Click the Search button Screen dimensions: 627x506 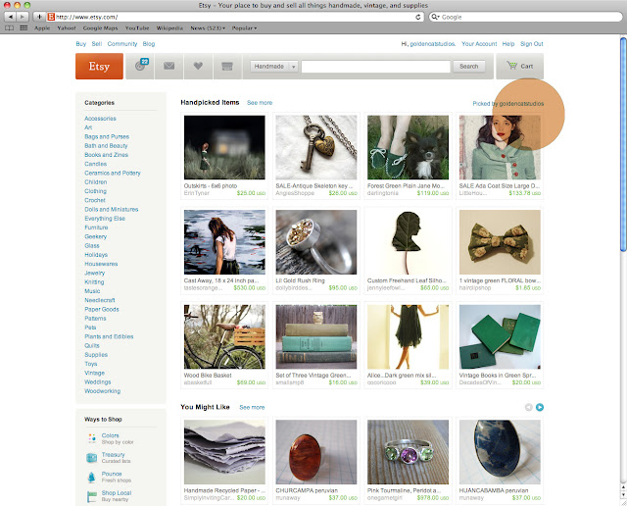468,67
